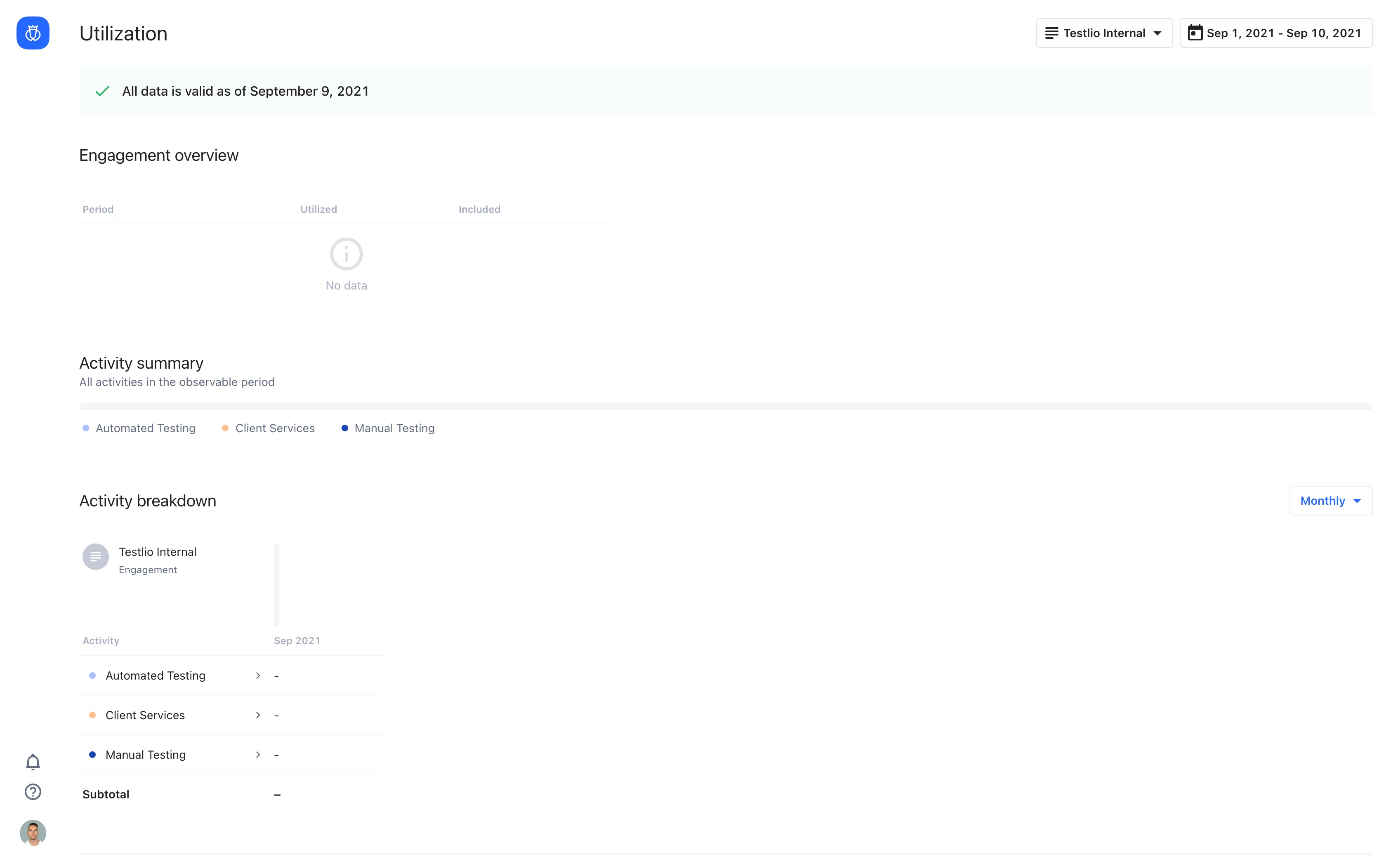This screenshot has width=1386, height=866.
Task: Open the Monthly breakdown dropdown
Action: 1330,501
